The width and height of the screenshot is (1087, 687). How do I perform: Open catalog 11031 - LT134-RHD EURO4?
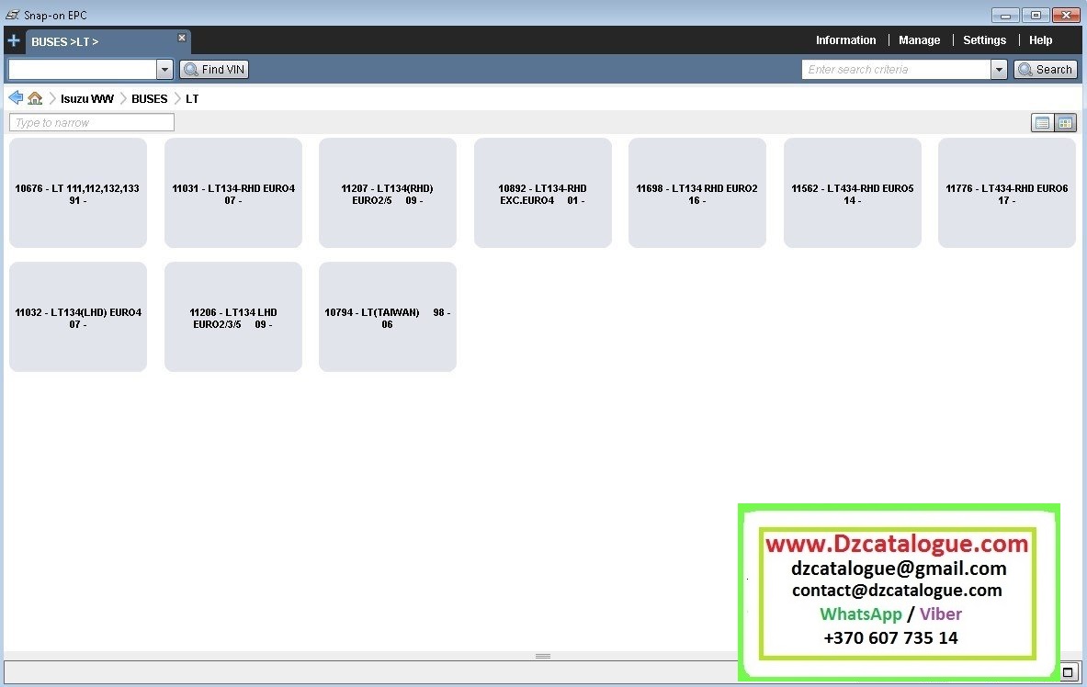pyautogui.click(x=233, y=193)
